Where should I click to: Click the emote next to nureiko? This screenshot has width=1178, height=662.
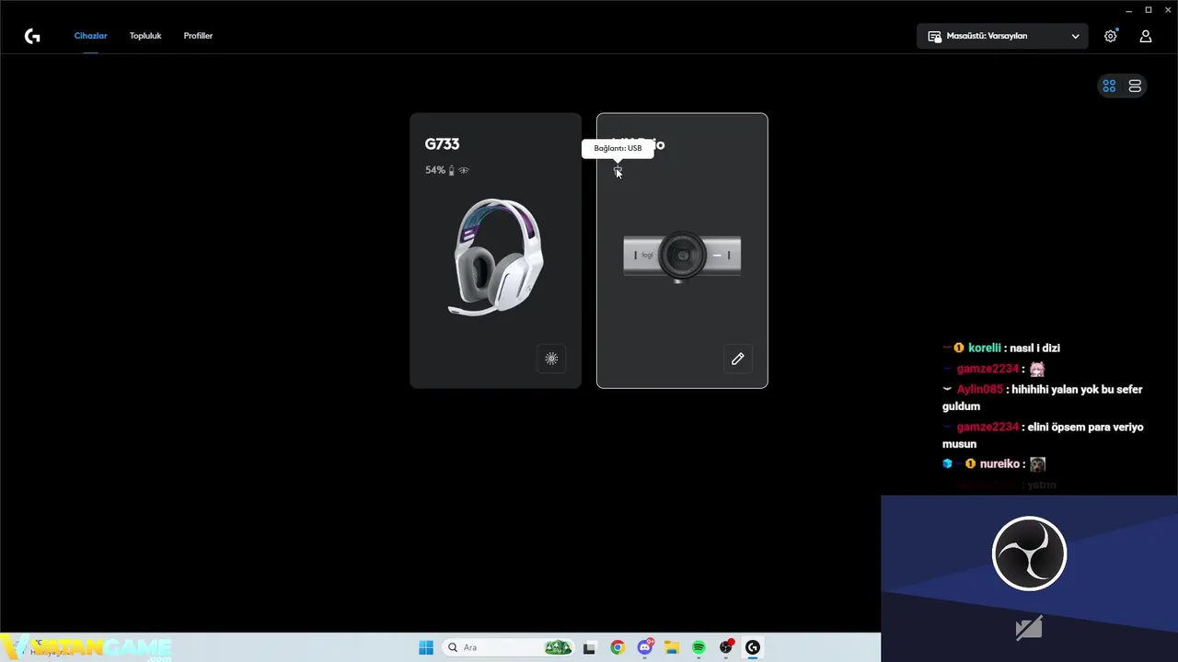click(x=1037, y=464)
